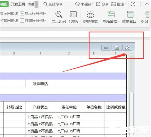Switch to the 开发工具 tab
This screenshot has width=151, height=137.
pos(18,4)
